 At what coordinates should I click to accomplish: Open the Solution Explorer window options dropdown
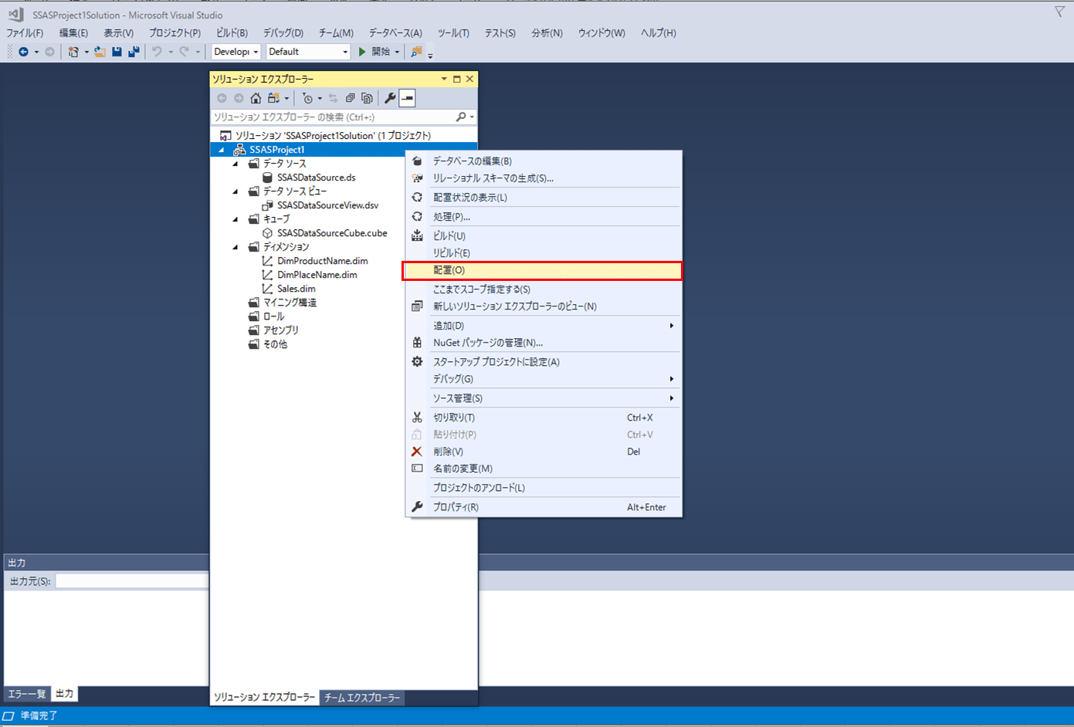click(x=444, y=79)
